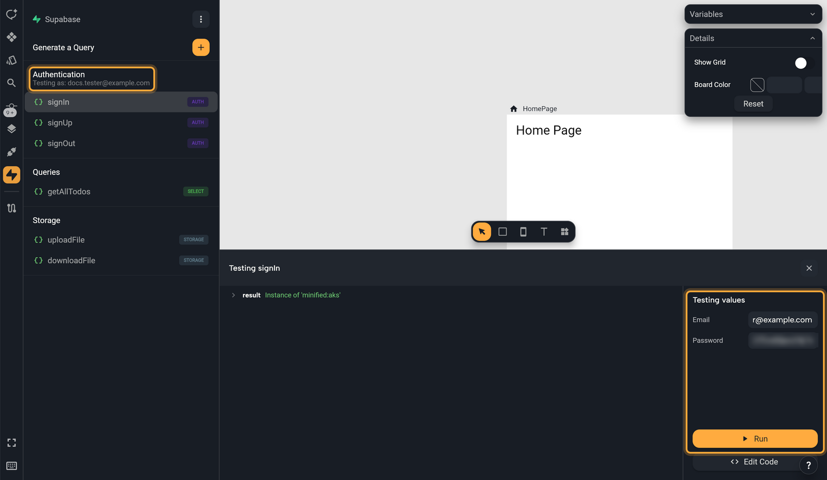Open the variables flow icon in sidebar

(x=11, y=208)
